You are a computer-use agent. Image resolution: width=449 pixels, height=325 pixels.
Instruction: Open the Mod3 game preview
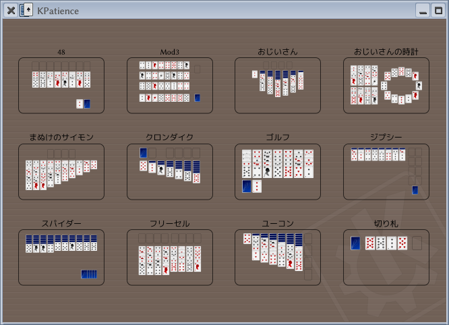[x=170, y=86]
